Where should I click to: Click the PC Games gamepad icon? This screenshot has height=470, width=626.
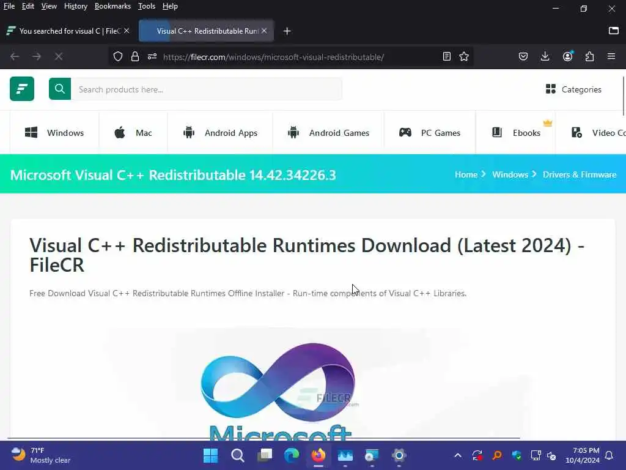click(405, 132)
